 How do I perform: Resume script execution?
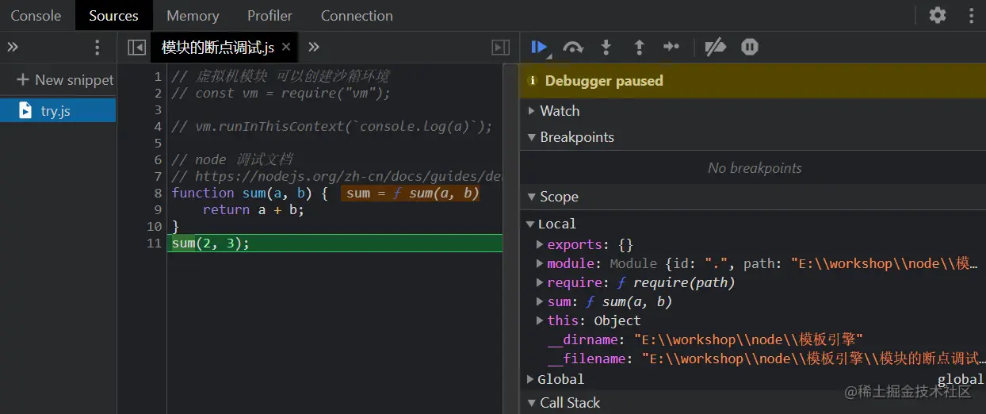(x=540, y=48)
